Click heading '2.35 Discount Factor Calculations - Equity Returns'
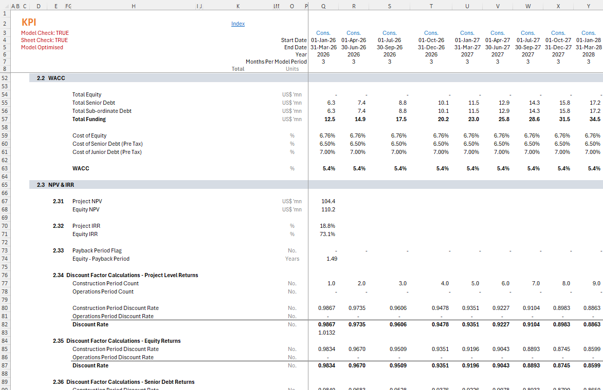 117,341
